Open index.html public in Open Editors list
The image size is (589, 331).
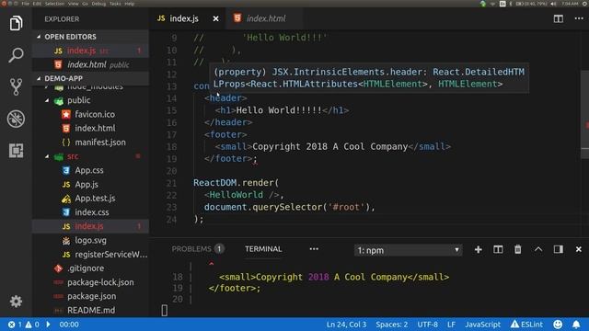pyautogui.click(x=90, y=64)
